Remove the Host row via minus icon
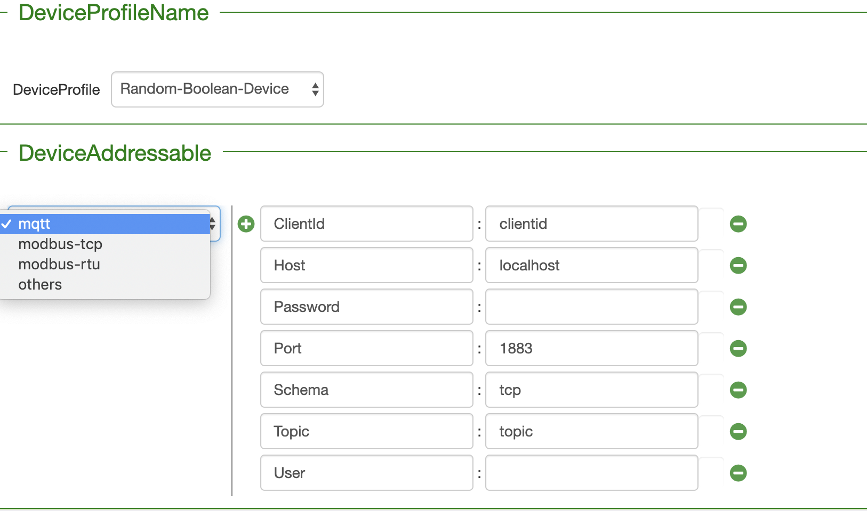Image resolution: width=867 pixels, height=511 pixels. (738, 265)
